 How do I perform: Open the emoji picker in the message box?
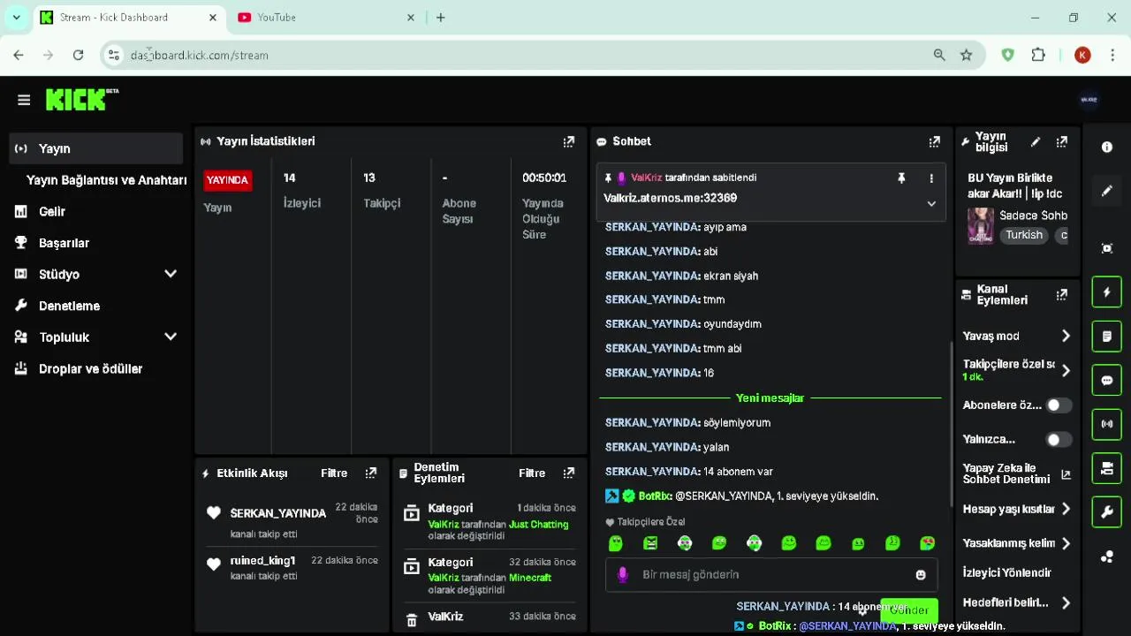[x=921, y=575]
